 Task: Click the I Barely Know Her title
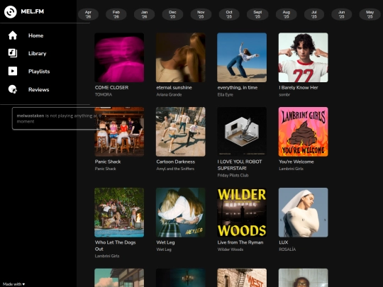pos(299,88)
